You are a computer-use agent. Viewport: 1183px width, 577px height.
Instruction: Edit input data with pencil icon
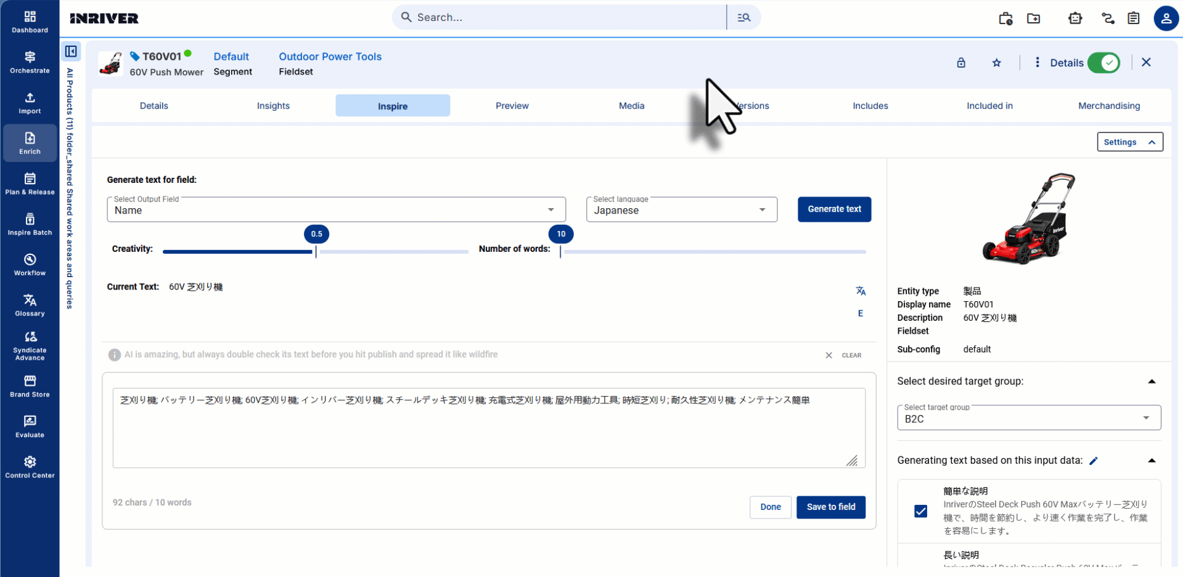(x=1094, y=461)
